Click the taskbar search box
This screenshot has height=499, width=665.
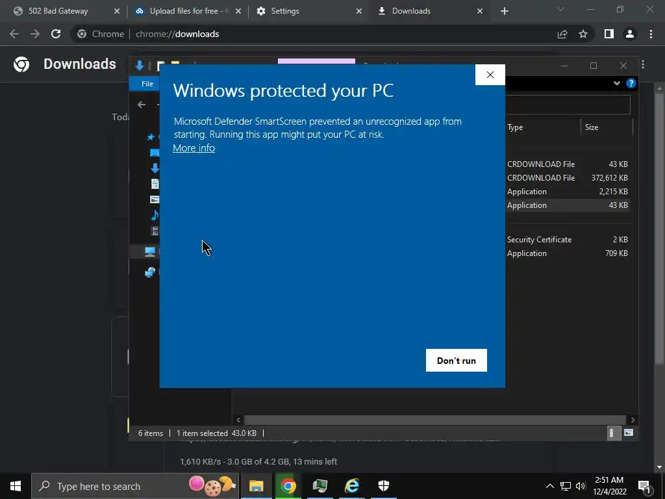pyautogui.click(x=135, y=486)
